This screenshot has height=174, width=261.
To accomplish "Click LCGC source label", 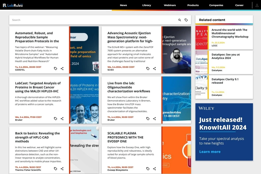I will [x=215, y=46].
